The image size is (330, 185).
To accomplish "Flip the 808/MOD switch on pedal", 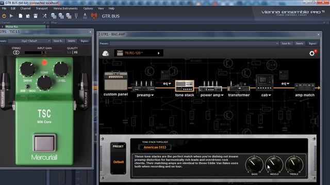I will 27,86.
